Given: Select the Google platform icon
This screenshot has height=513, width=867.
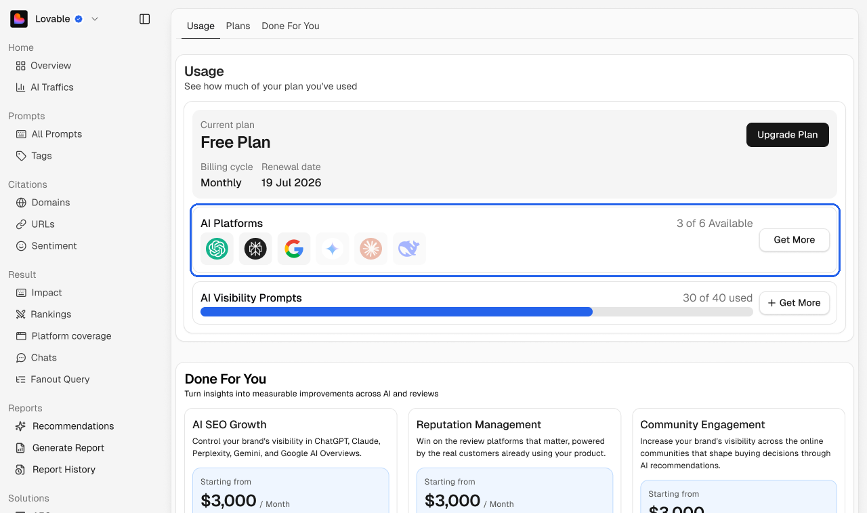Looking at the screenshot, I should pyautogui.click(x=294, y=249).
